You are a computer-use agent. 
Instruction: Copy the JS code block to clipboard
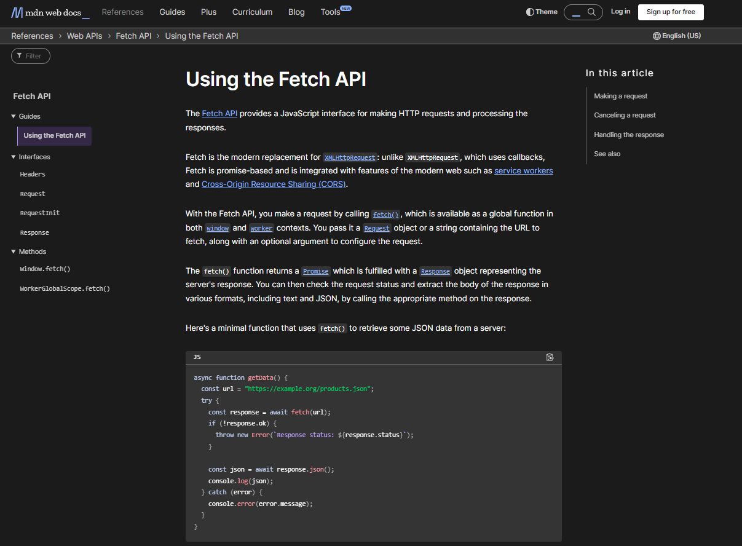pos(550,357)
